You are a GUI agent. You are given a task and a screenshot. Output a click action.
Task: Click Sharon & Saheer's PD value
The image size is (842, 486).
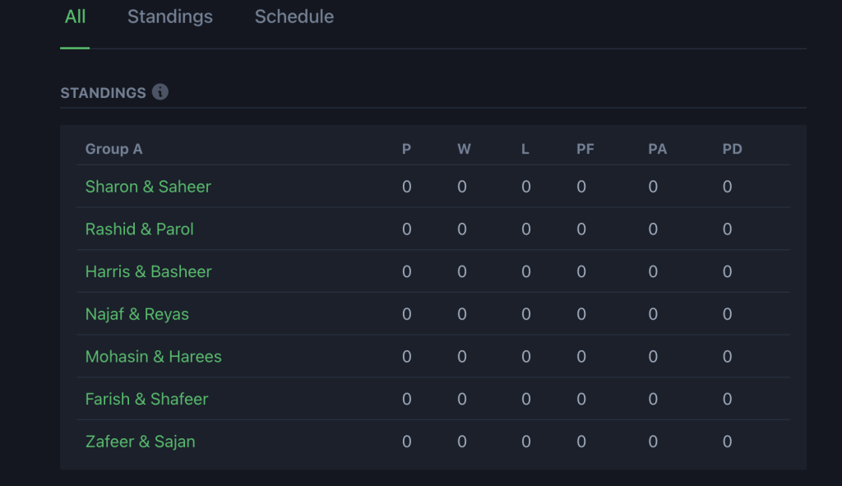728,187
